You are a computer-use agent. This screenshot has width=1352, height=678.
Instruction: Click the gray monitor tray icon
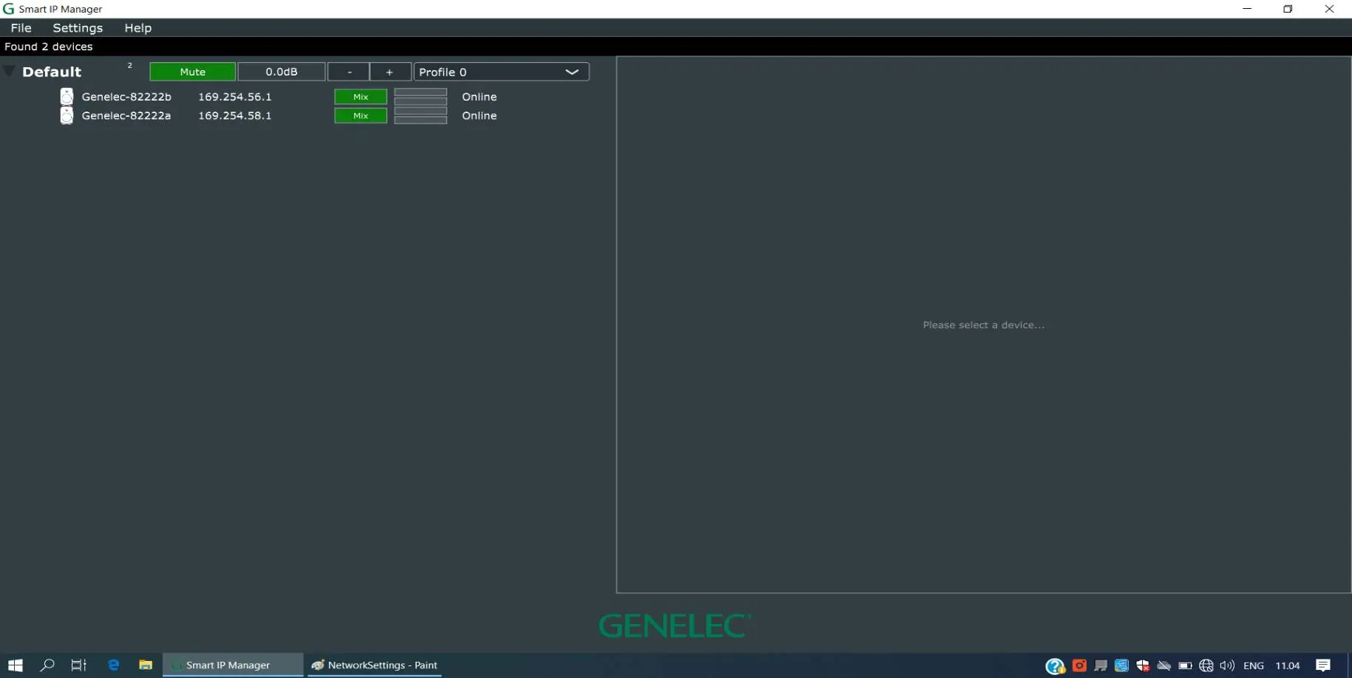tap(1101, 665)
